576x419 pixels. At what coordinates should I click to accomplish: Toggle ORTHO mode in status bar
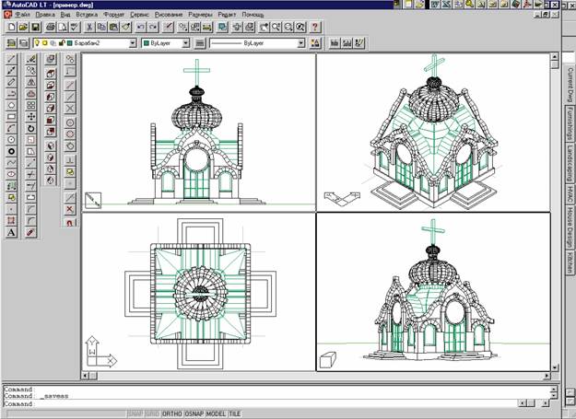click(171, 413)
